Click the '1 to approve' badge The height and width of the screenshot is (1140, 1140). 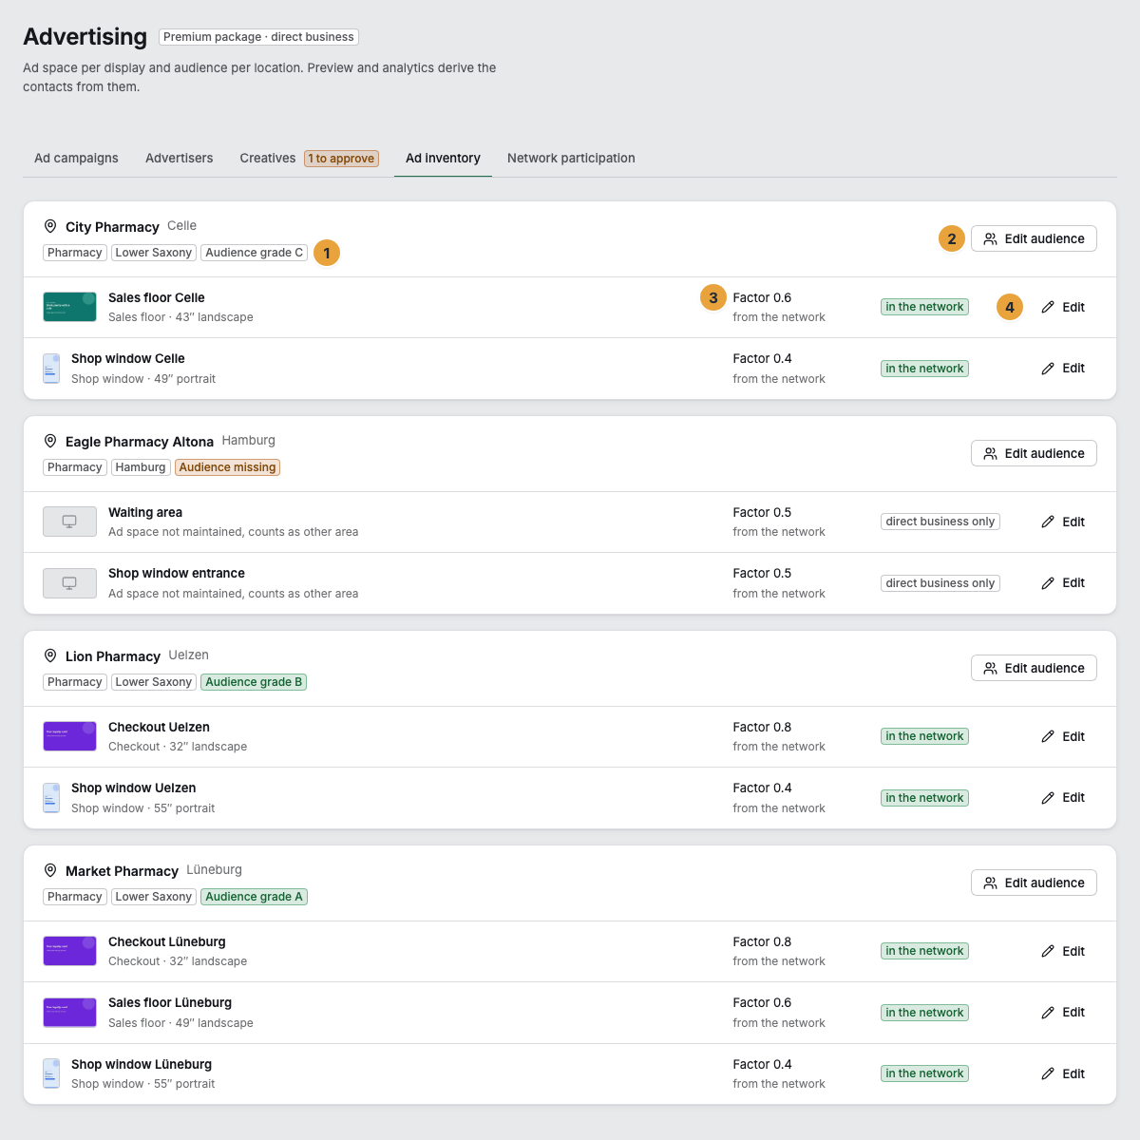tap(341, 159)
